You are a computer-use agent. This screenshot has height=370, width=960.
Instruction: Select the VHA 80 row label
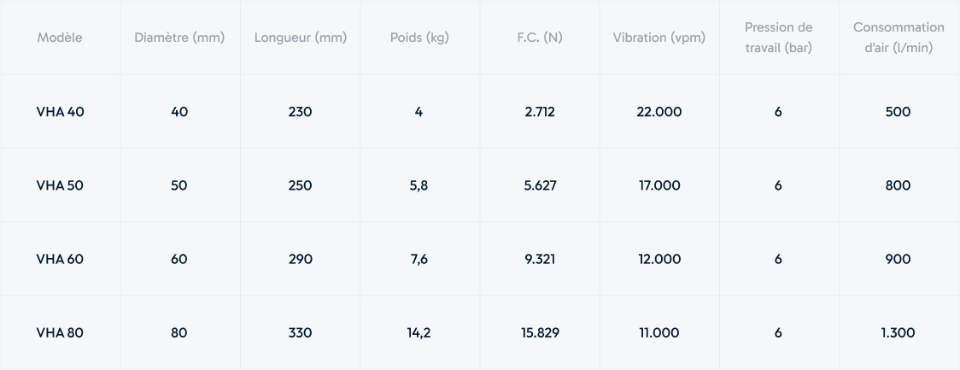tap(60, 332)
